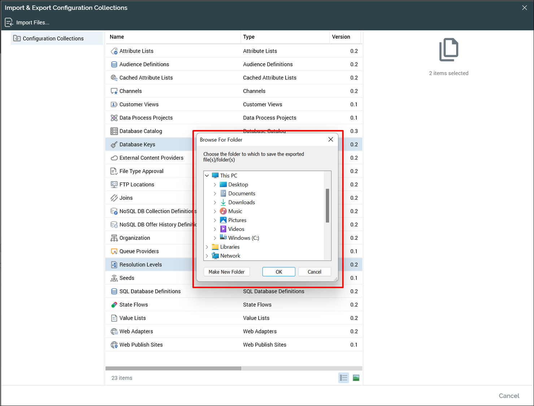
Task: Close the Browse For Folder dialog
Action: [x=330, y=139]
